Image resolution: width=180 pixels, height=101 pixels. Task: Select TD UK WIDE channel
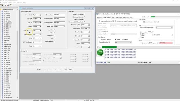(x=7, y=13)
